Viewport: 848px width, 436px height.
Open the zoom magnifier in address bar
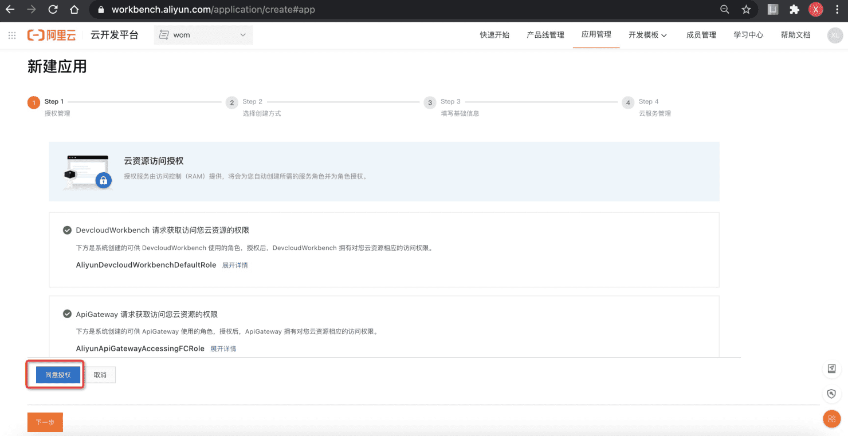tap(725, 9)
